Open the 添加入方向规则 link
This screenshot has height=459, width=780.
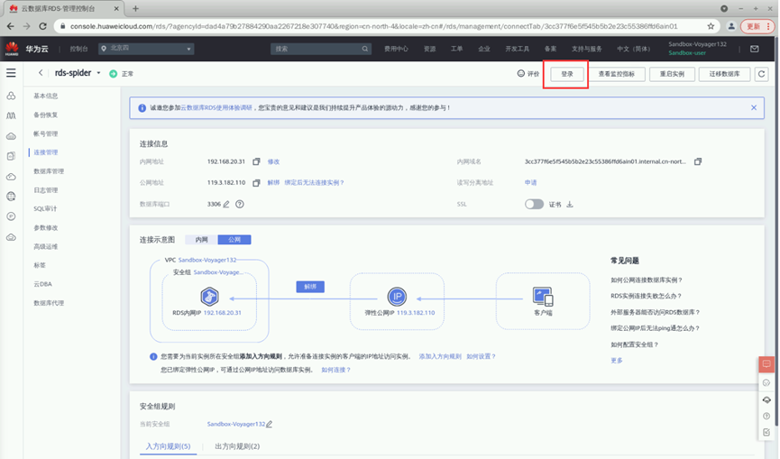pyautogui.click(x=440, y=356)
